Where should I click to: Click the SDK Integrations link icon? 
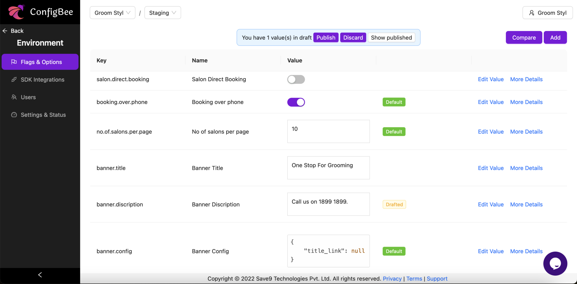(x=14, y=80)
